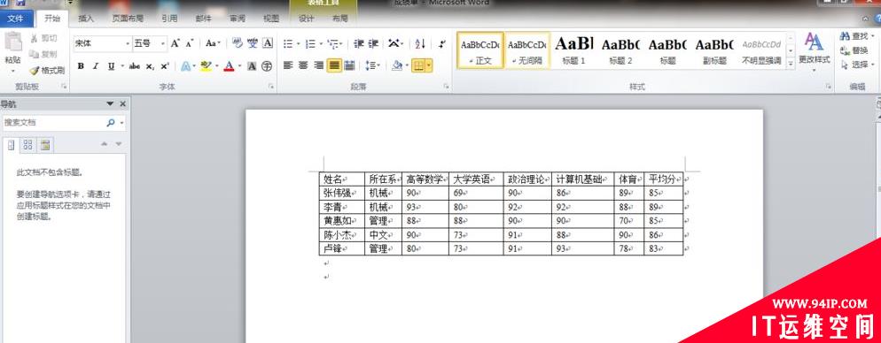Apply strikethrough formatting
Screen dimensions: 881x343
coord(135,66)
